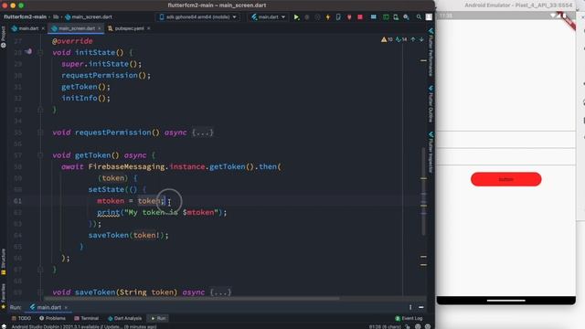Click the weak warnings count next to 14
Image resolution: width=585 pixels, height=329 pixels.
pos(401,39)
